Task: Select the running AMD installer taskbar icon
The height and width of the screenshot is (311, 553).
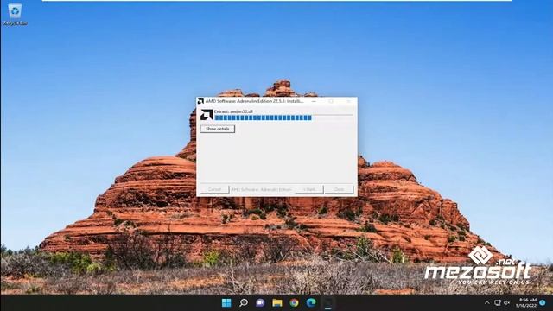Action: 328,302
